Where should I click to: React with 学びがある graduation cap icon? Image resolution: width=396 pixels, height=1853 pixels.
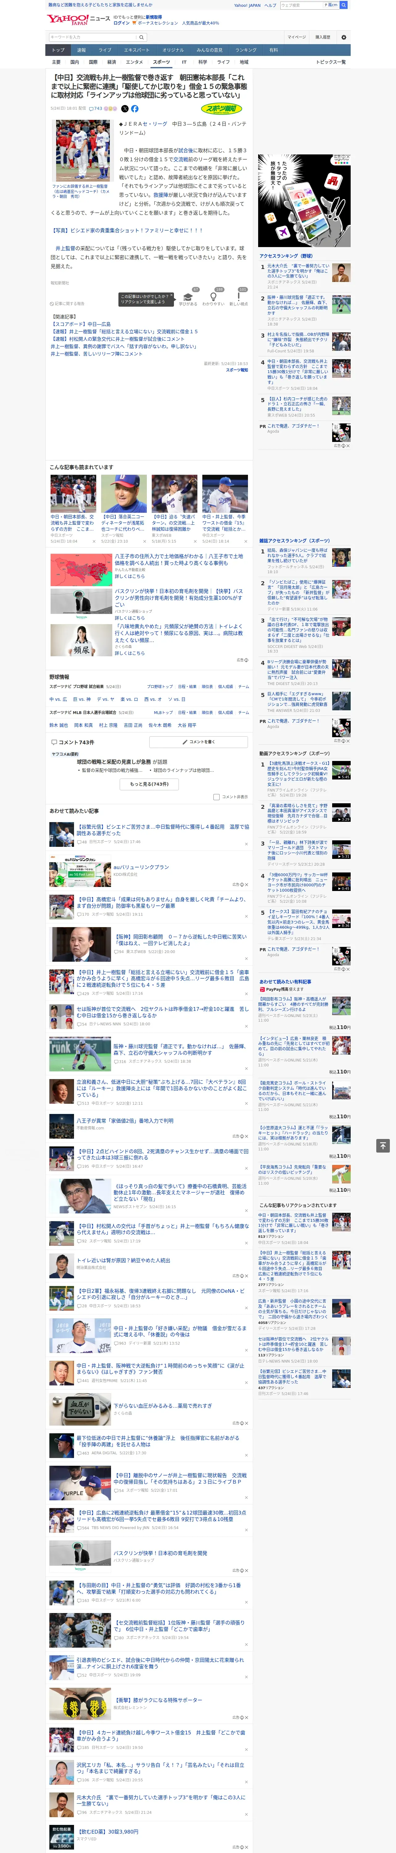[x=188, y=296]
